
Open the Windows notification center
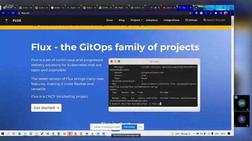click(229, 134)
